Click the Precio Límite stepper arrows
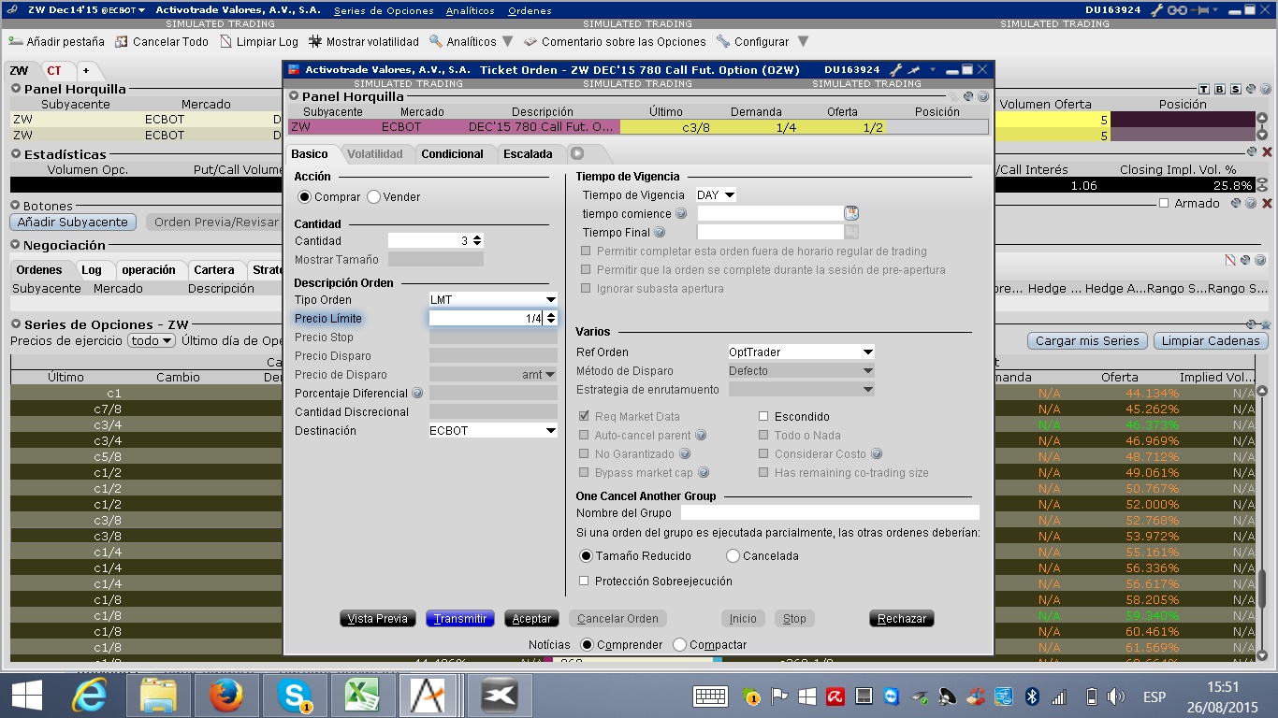 551,319
